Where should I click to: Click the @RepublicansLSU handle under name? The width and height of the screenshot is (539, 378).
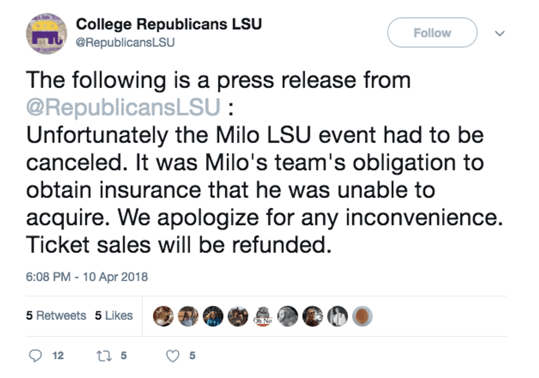point(125,42)
